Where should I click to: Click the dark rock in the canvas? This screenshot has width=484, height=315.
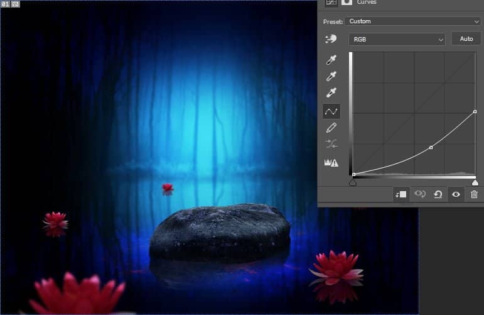pos(220,231)
